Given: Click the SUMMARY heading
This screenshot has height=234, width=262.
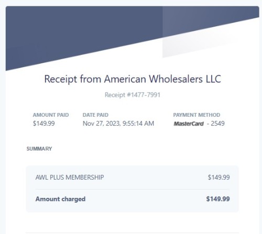Looking at the screenshot, I should (39, 149).
